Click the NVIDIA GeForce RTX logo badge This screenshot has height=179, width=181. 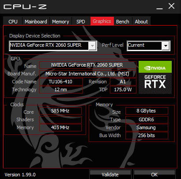point(155,77)
